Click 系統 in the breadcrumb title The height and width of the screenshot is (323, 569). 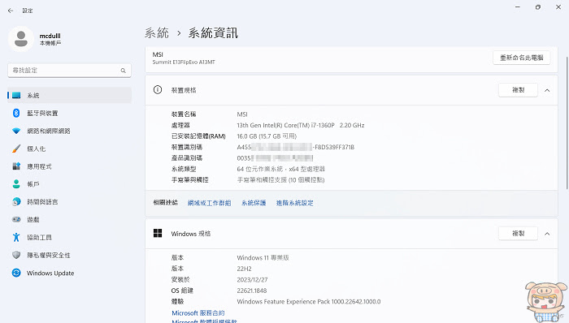click(x=157, y=33)
